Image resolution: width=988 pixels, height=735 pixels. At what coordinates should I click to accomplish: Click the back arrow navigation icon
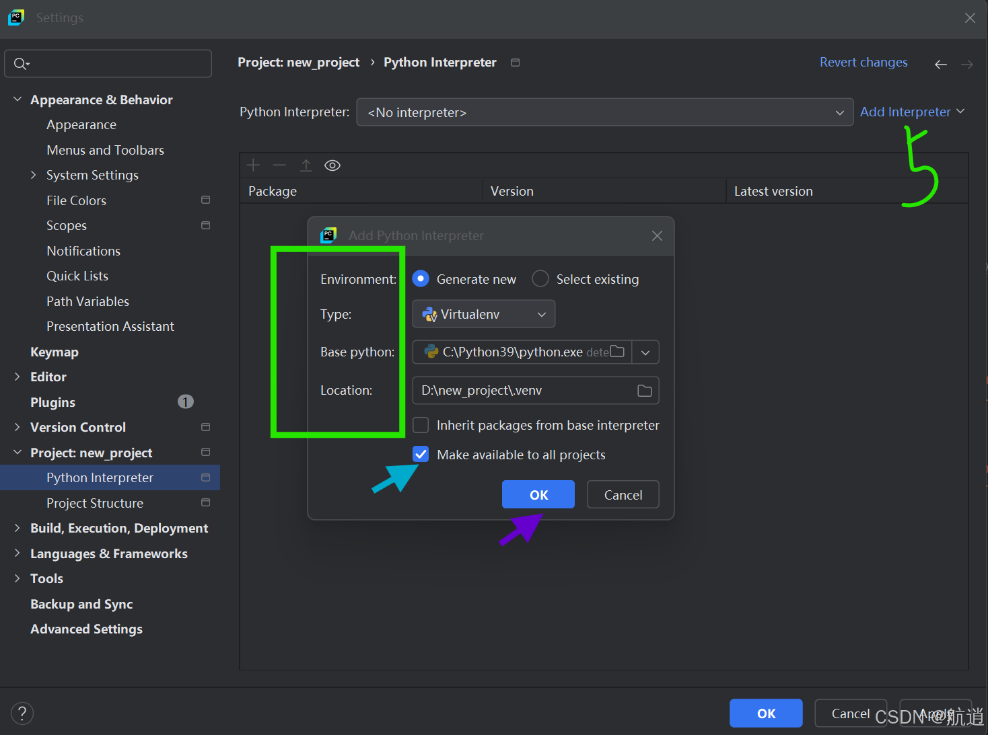pyautogui.click(x=941, y=65)
